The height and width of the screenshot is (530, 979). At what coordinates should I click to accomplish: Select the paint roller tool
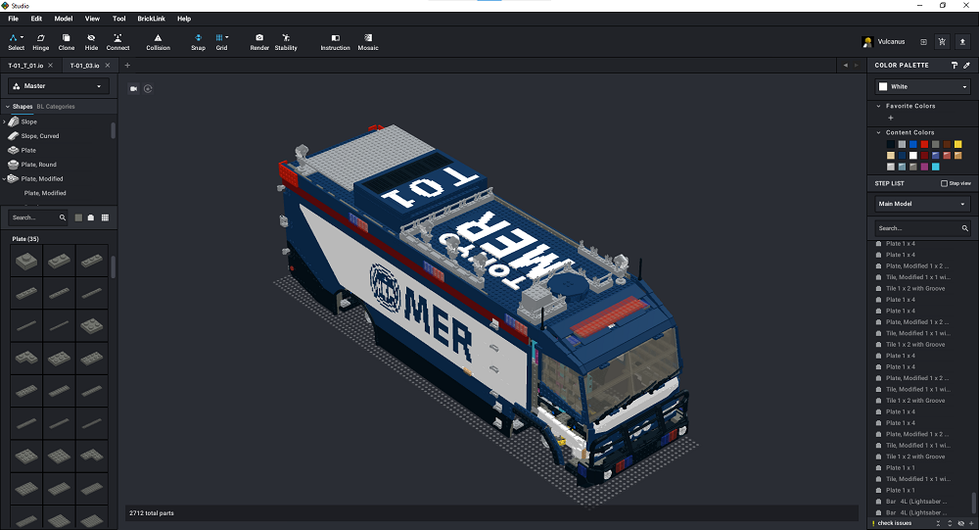coord(954,65)
